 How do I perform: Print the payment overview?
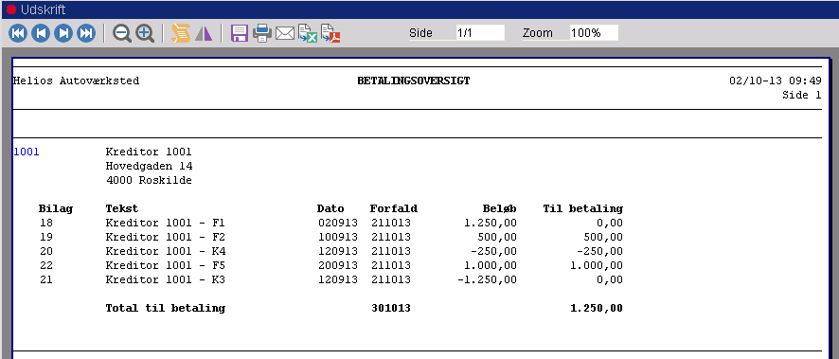point(262,33)
